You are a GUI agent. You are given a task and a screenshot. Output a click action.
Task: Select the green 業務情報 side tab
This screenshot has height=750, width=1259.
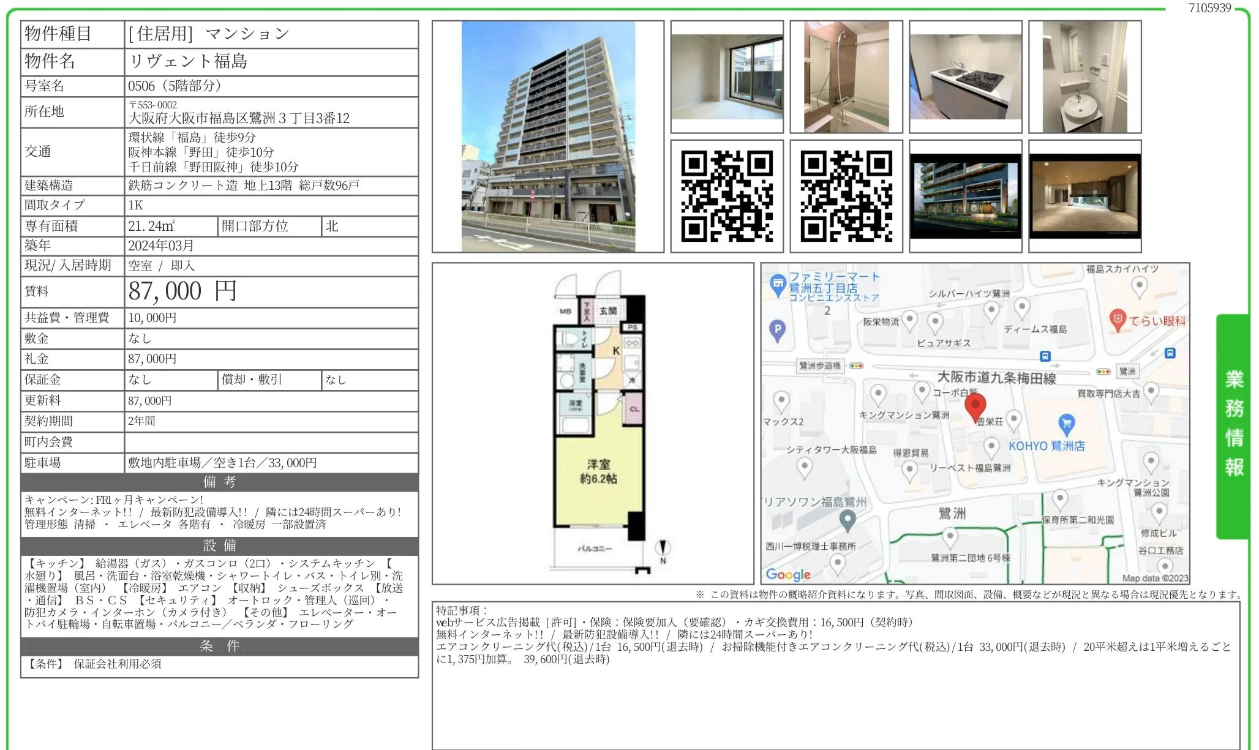[1233, 426]
